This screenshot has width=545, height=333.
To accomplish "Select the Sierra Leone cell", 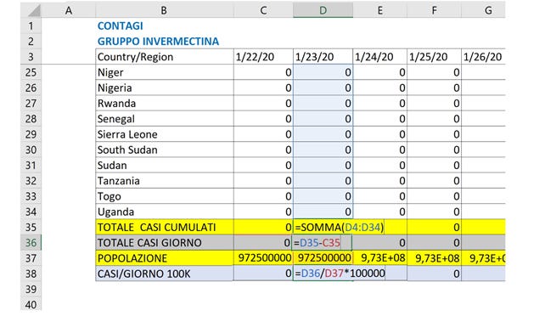I will (165, 134).
